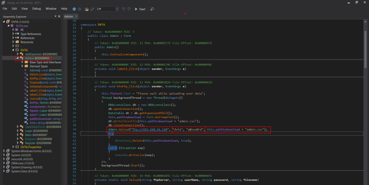This screenshot has height=185, width=369.
Task: Select the DataTableToCsv class
Action: coord(43,127)
